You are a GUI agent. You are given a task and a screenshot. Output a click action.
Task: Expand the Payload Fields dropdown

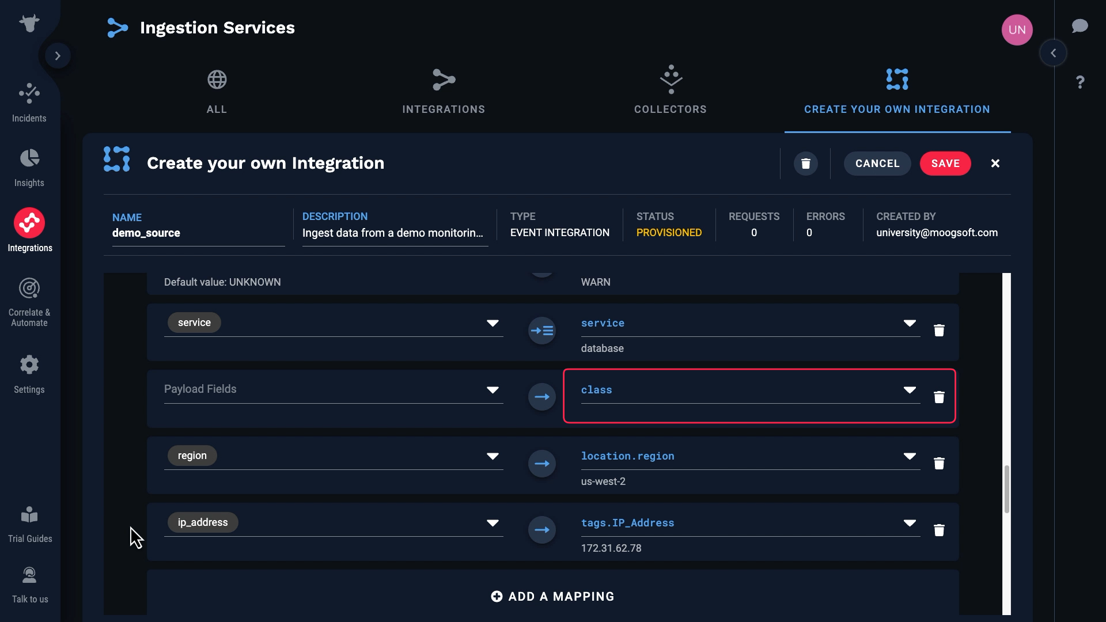[x=492, y=390]
